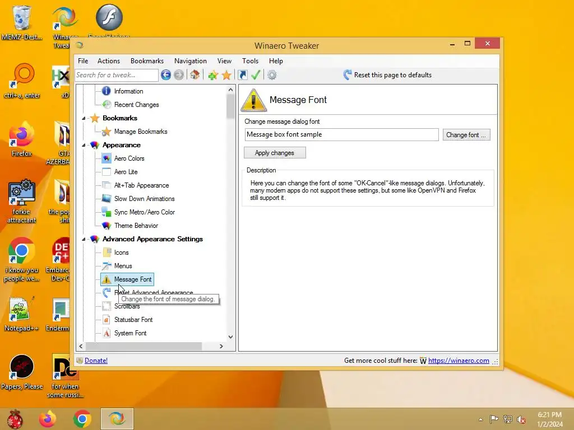
Task: Click the Recent Changes icon
Action: point(107,104)
